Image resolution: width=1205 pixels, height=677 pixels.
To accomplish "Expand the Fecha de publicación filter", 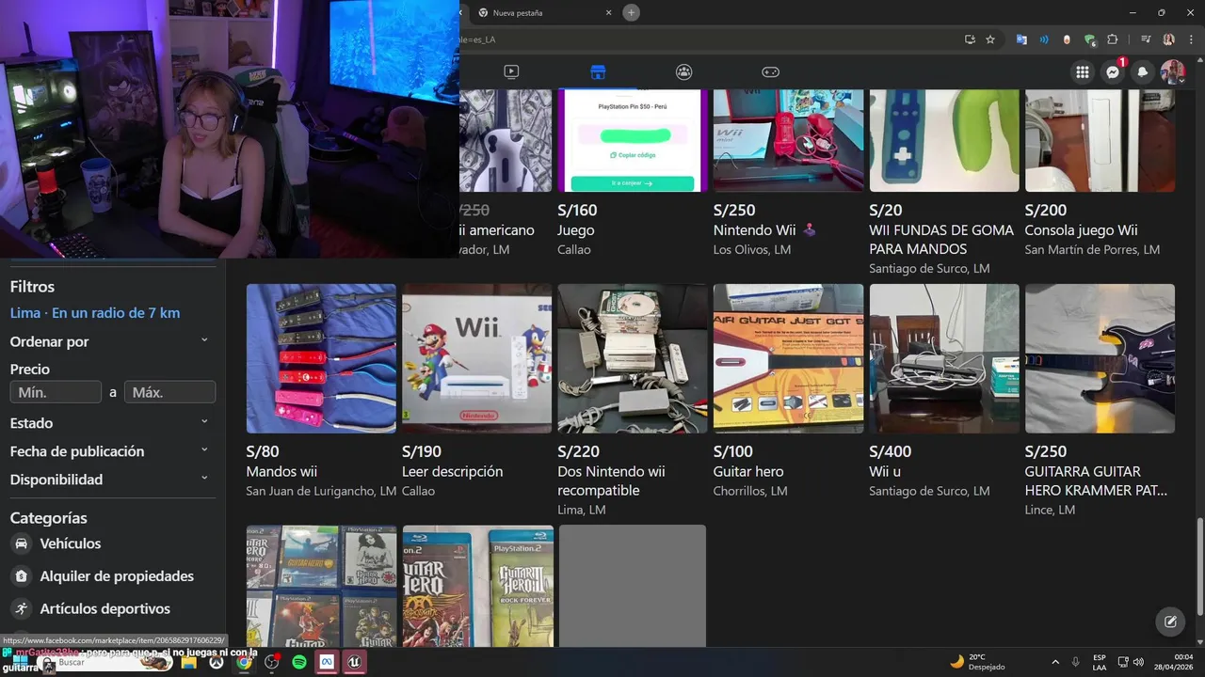I will click(x=109, y=451).
